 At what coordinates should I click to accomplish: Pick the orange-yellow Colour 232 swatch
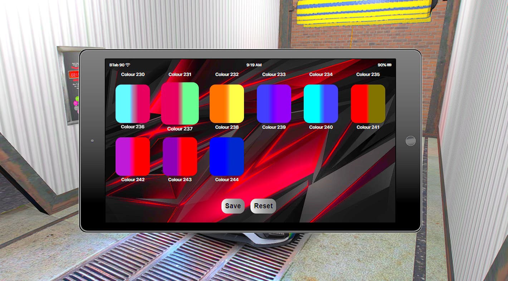point(227,103)
